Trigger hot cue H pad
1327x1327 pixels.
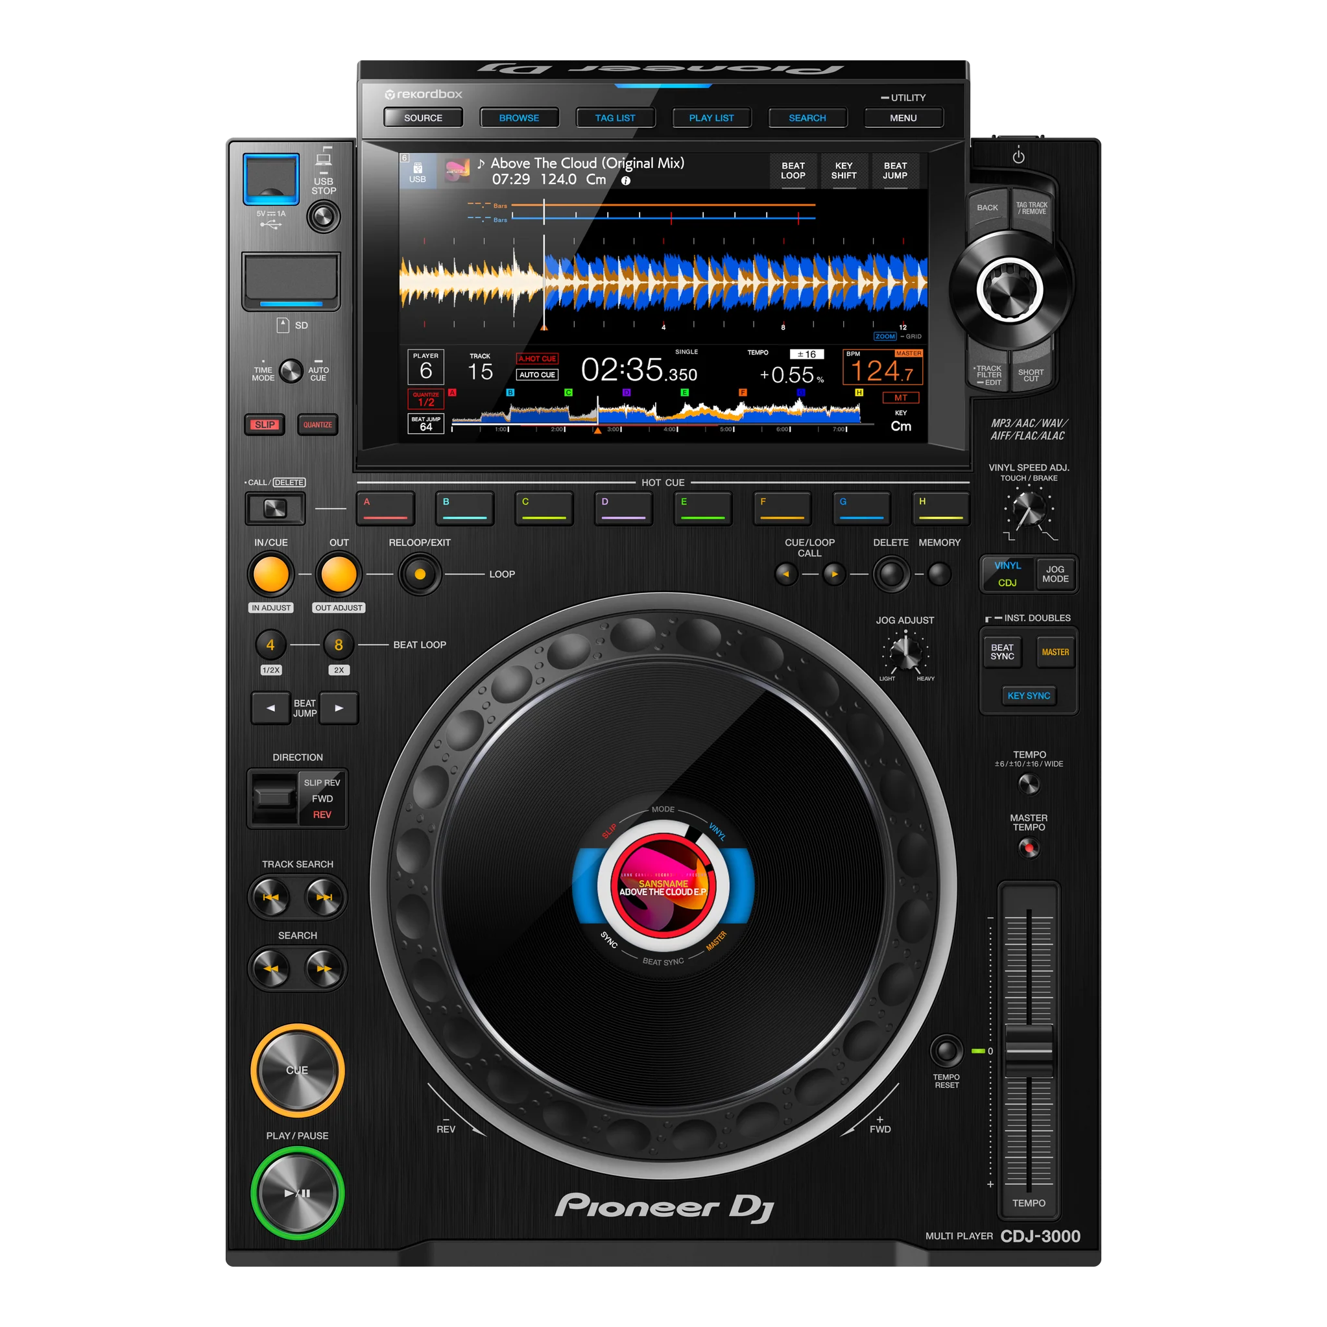pyautogui.click(x=941, y=508)
